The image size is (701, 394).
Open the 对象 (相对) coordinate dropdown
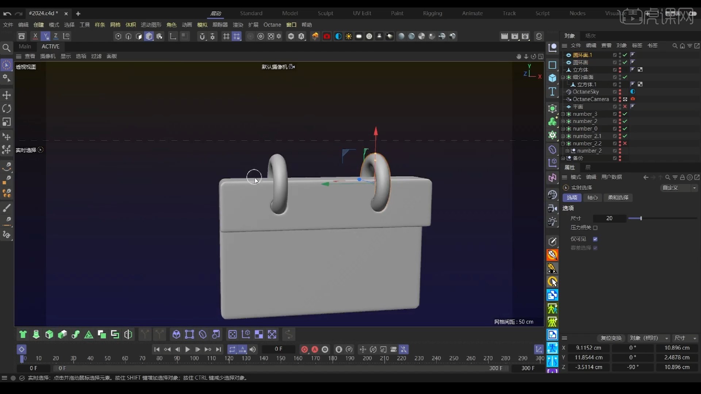coord(649,338)
